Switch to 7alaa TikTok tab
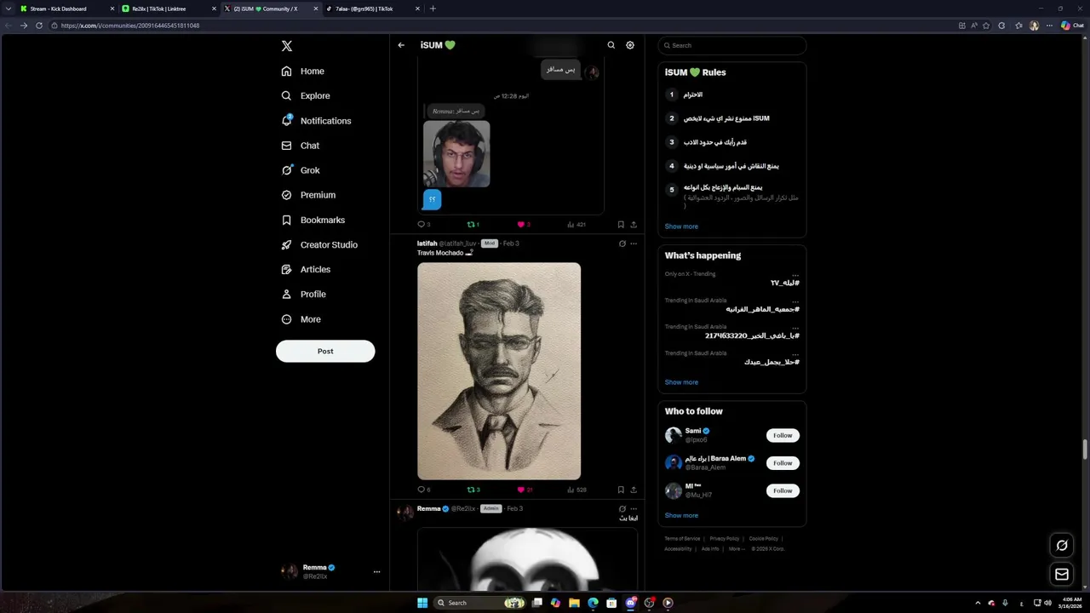 pyautogui.click(x=373, y=9)
